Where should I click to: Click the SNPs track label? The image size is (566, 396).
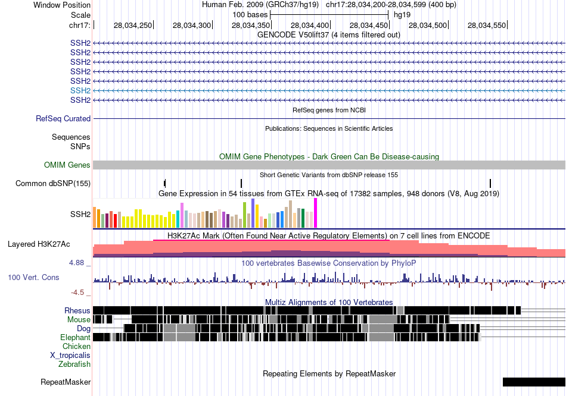coord(80,147)
